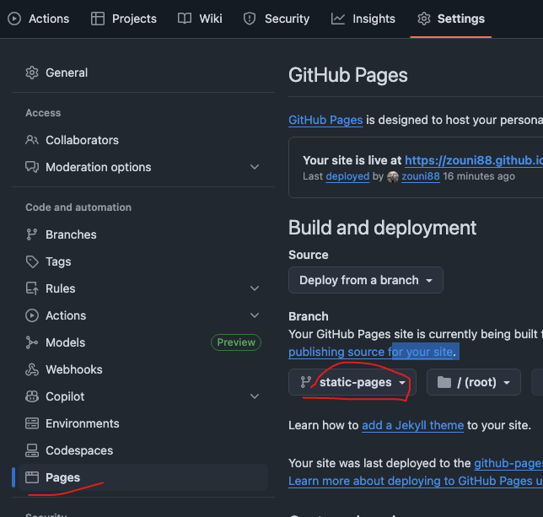Expand the Rules submenu chevron

[x=255, y=288]
